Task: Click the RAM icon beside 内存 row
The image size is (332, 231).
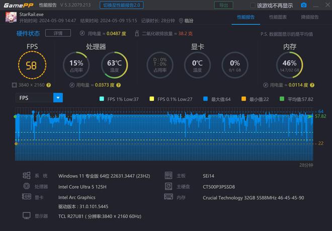Action: [x=169, y=197]
